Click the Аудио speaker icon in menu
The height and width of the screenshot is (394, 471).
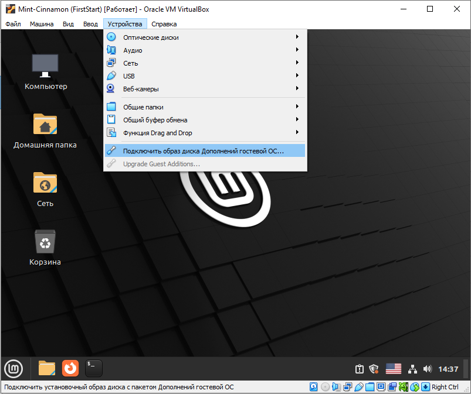coord(111,50)
